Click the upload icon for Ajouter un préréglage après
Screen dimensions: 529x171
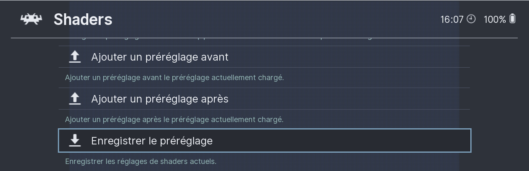(75, 99)
